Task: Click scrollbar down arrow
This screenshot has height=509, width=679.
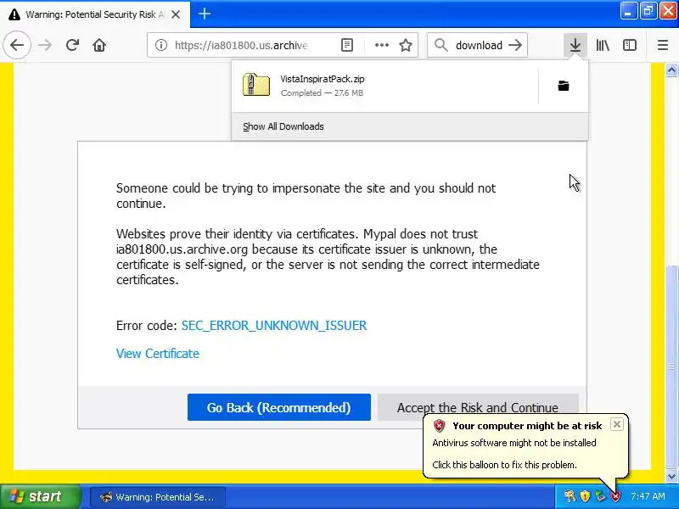Action: 671,477
